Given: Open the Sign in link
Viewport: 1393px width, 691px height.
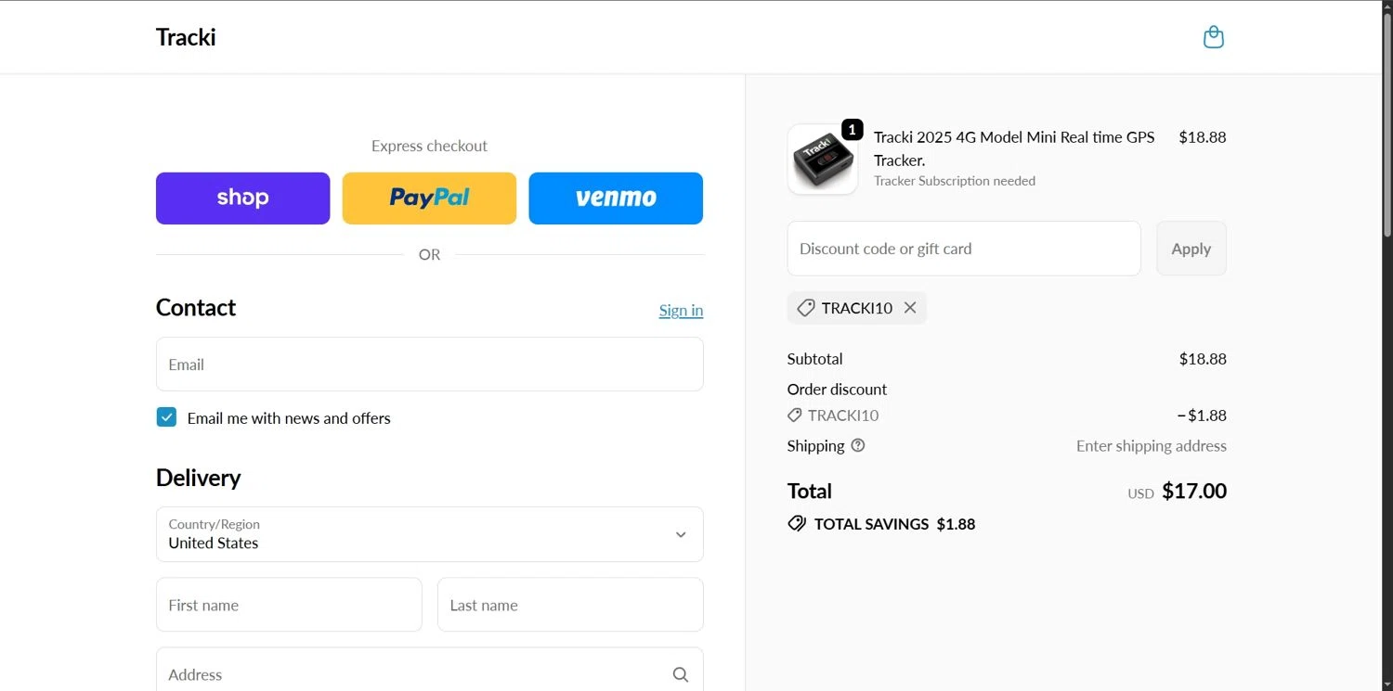Looking at the screenshot, I should (681, 310).
